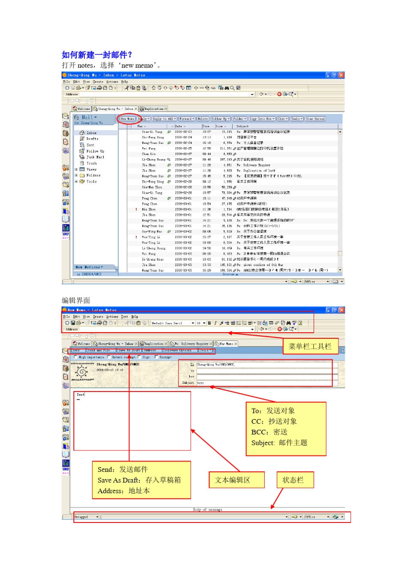Click the Save As Draft button
407x577 pixels.
click(129, 351)
